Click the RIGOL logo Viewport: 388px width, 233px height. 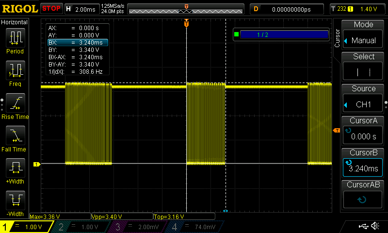[x=20, y=9]
